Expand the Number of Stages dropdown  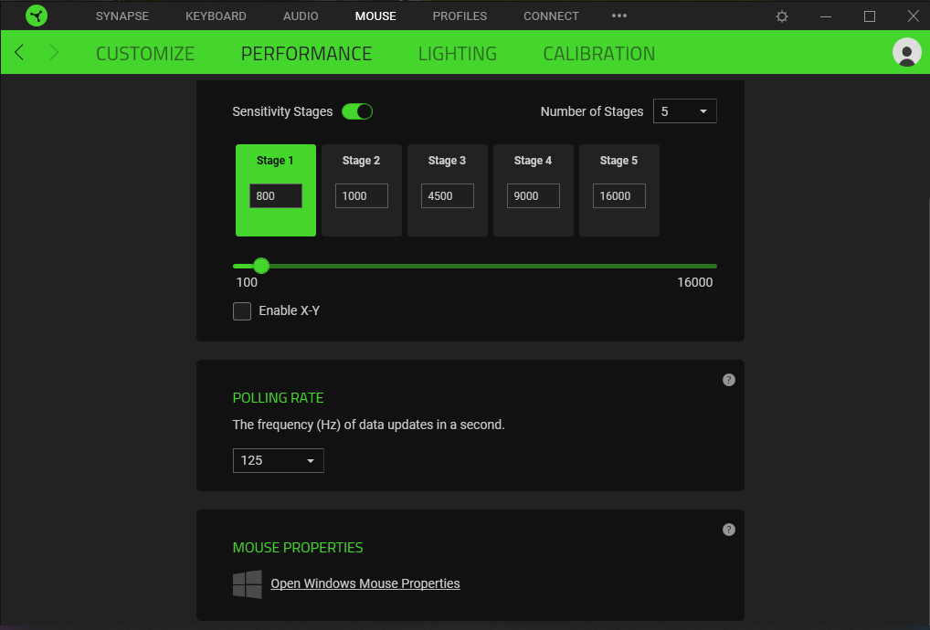[x=684, y=111]
